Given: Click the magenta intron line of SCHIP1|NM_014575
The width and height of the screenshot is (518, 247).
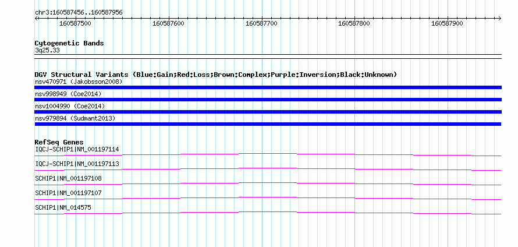Looking at the screenshot, I should (268, 213).
